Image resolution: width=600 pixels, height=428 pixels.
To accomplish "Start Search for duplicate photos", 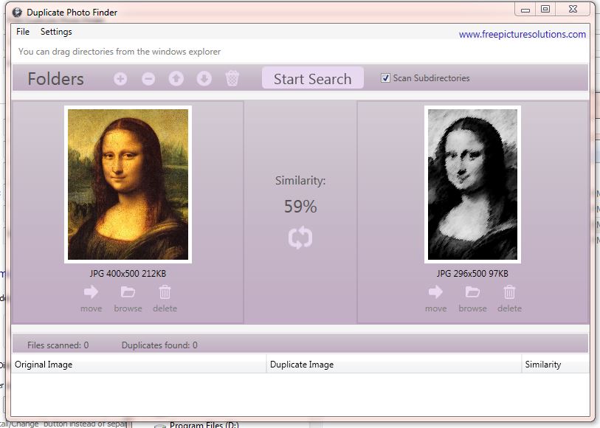I will (x=313, y=79).
